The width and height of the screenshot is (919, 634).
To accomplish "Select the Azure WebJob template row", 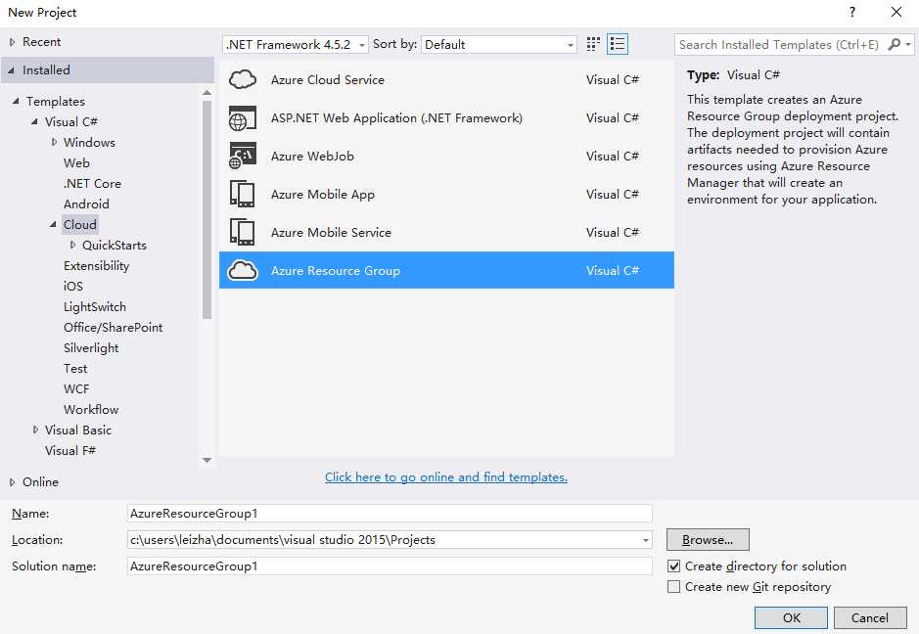I will [x=446, y=156].
